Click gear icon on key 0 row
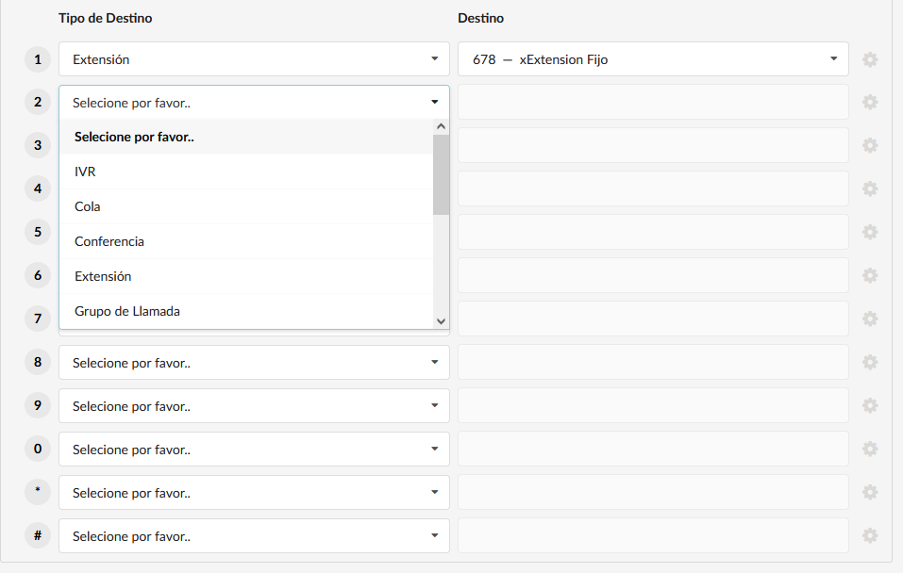Viewport: 903px width, 573px height. coord(870,449)
